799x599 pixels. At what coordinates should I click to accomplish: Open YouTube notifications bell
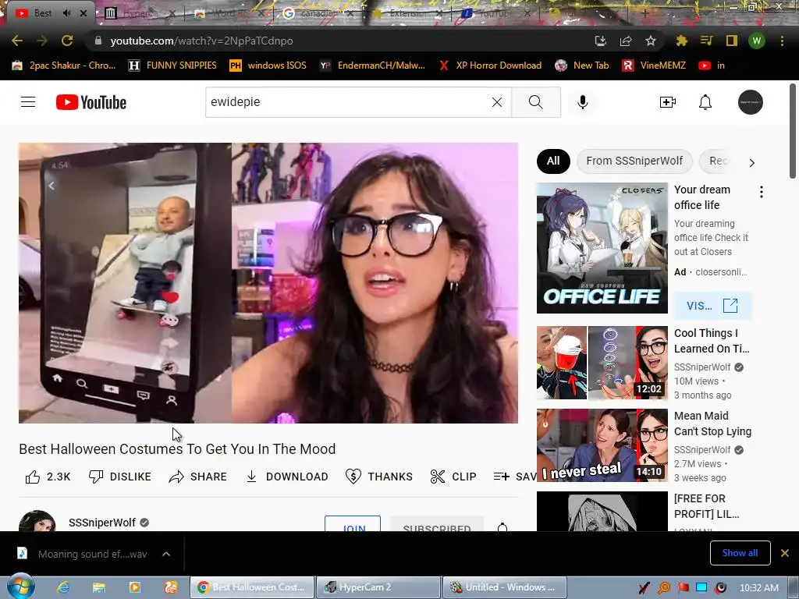705,102
